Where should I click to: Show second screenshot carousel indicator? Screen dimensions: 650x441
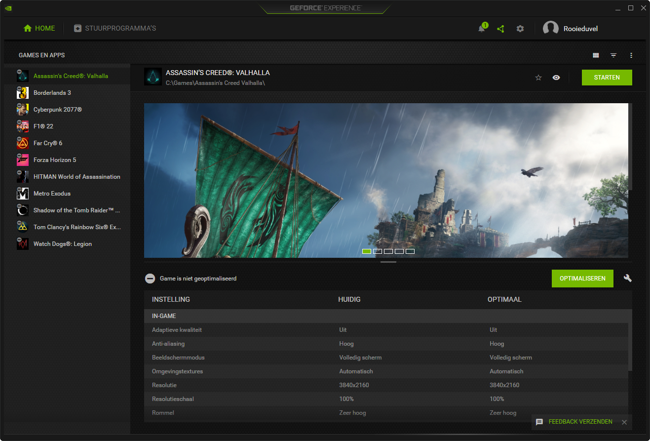pos(378,251)
